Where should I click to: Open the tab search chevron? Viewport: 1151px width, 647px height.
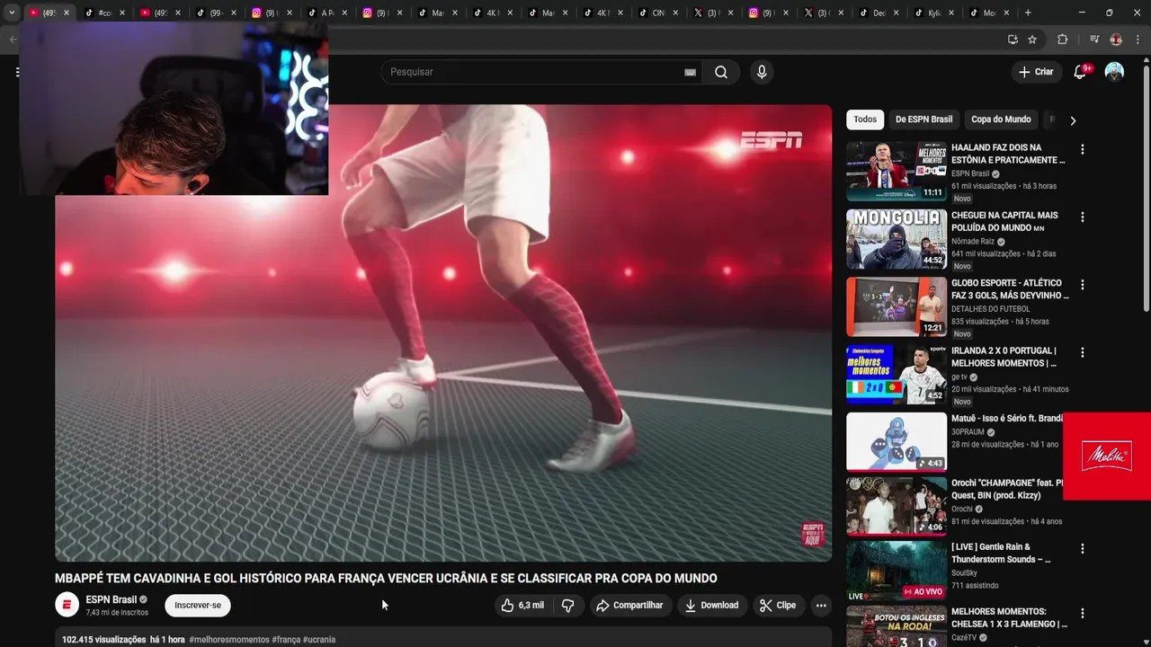(x=12, y=13)
